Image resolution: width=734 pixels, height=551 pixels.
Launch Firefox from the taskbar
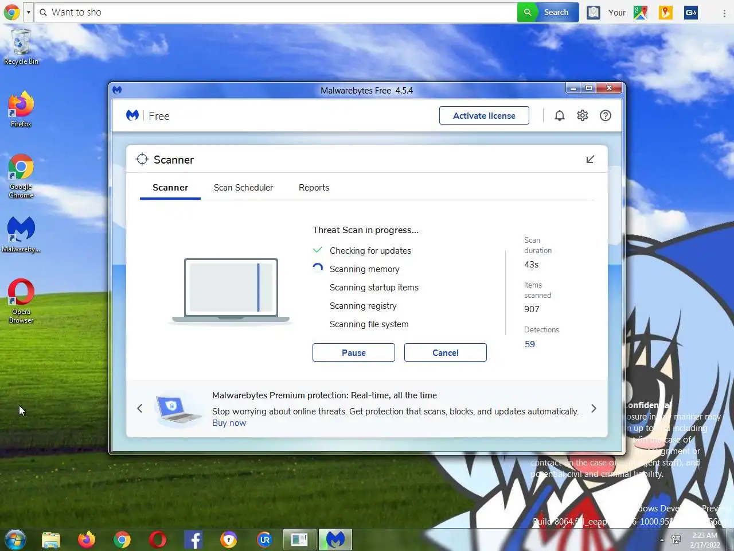[87, 540]
